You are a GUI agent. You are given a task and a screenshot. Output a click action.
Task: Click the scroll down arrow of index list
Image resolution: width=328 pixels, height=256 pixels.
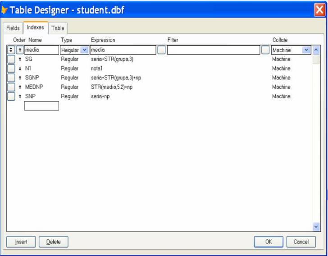coord(316,227)
